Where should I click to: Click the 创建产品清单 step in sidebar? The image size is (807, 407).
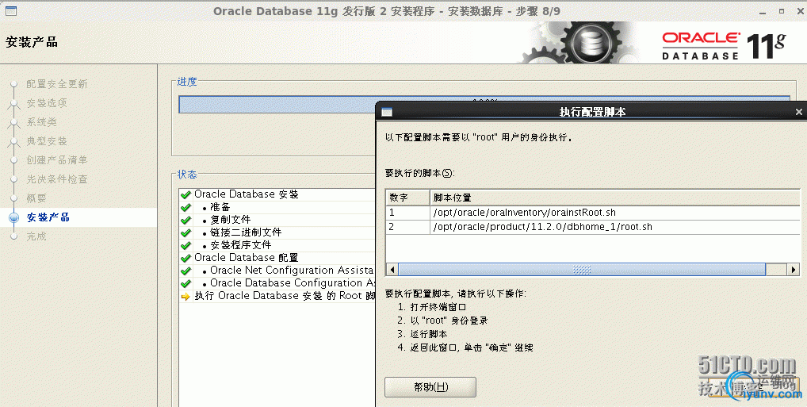56,160
